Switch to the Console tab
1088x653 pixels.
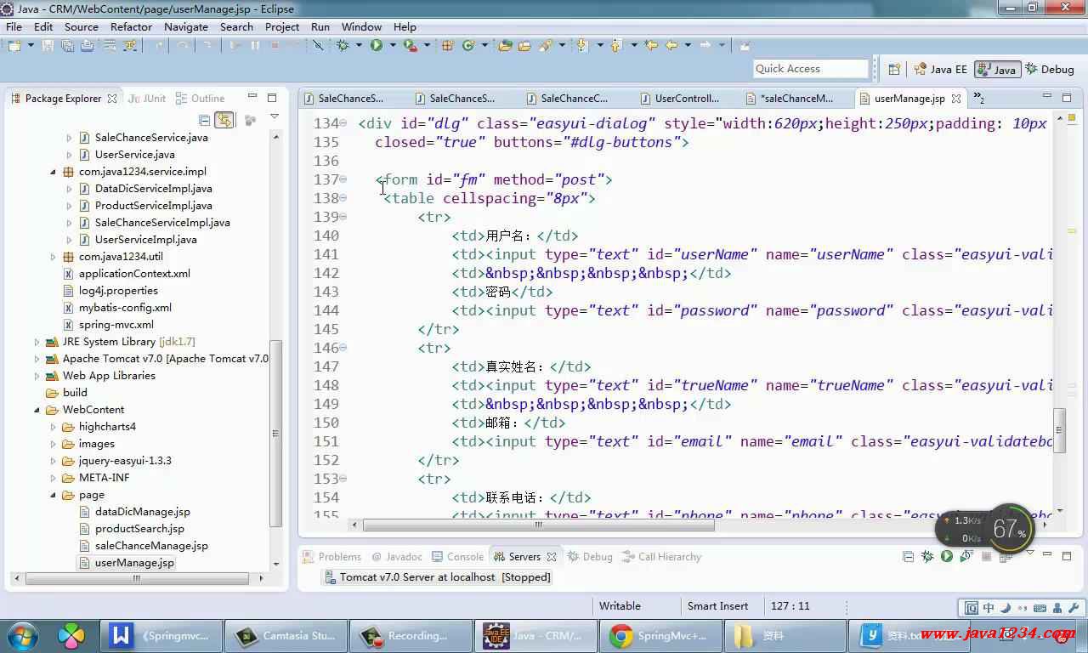point(457,557)
